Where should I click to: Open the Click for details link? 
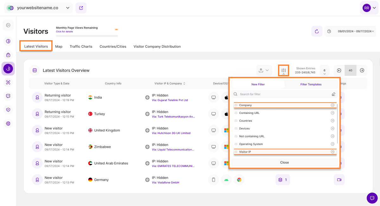pos(64,32)
